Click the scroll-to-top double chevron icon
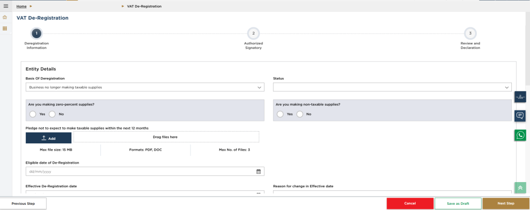This screenshot has width=530, height=210. (520, 188)
